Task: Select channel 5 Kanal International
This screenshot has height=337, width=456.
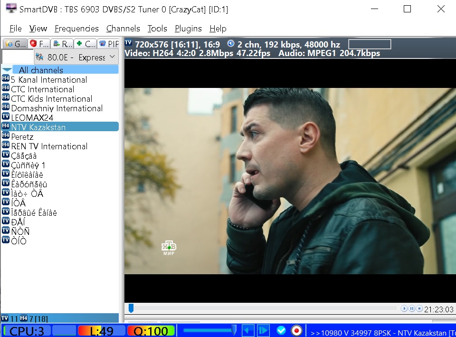Action: coord(49,80)
